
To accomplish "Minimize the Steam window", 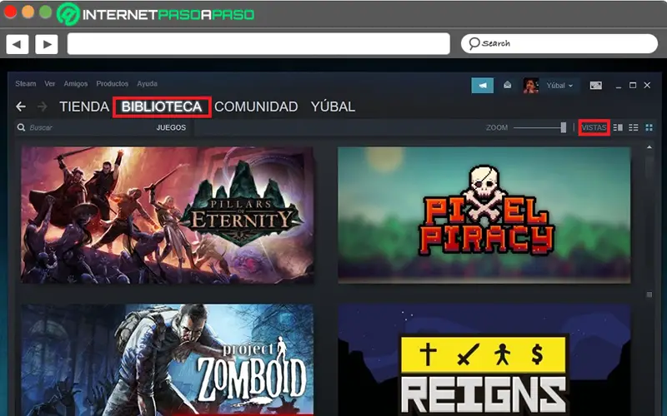I will pyautogui.click(x=619, y=86).
